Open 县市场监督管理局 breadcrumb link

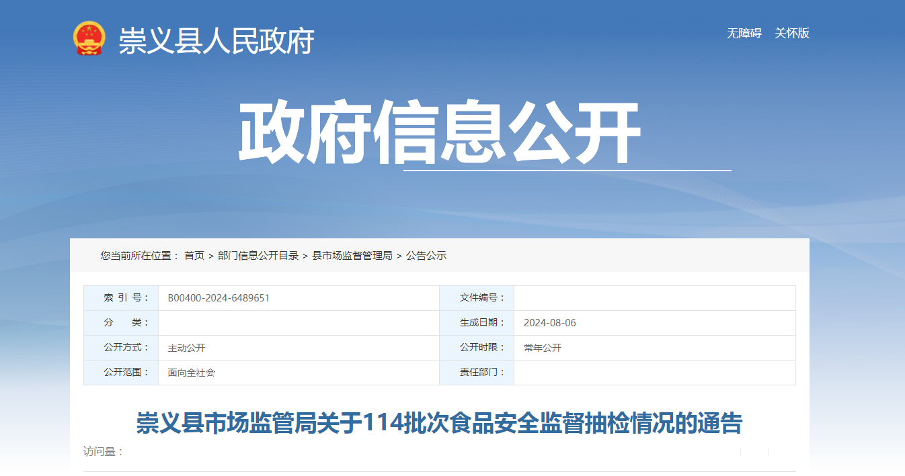click(352, 256)
